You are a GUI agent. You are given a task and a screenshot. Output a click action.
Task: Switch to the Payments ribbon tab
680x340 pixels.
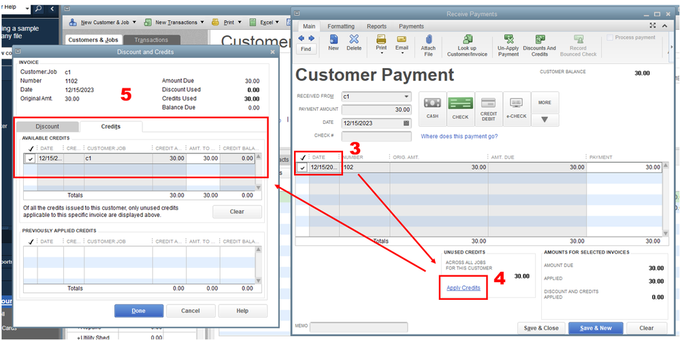tap(412, 27)
